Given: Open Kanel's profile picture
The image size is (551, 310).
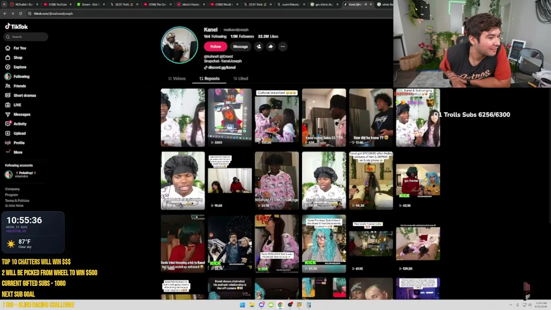Looking at the screenshot, I should 180,45.
